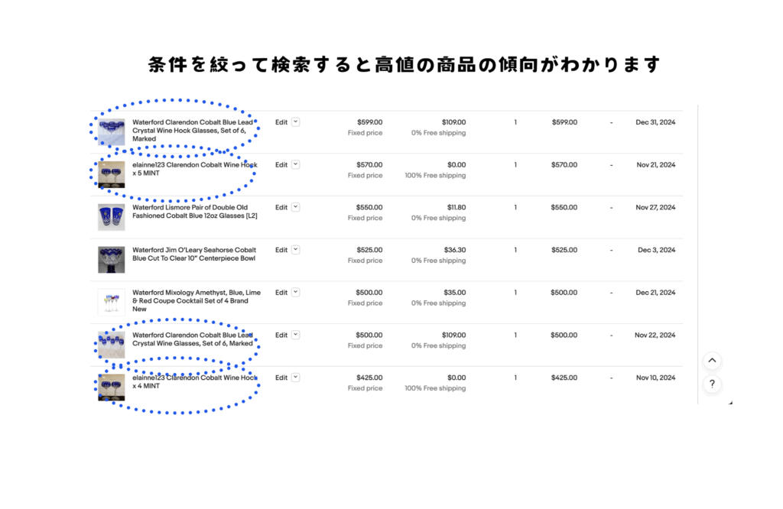Viewport: 783px width, 509px height.
Task: Click Edit for the $425.00 Clarendon listing
Action: point(281,378)
